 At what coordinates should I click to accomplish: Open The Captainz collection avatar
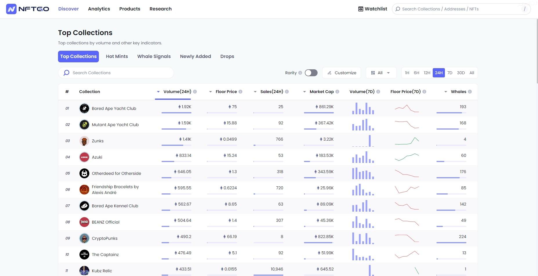click(84, 255)
